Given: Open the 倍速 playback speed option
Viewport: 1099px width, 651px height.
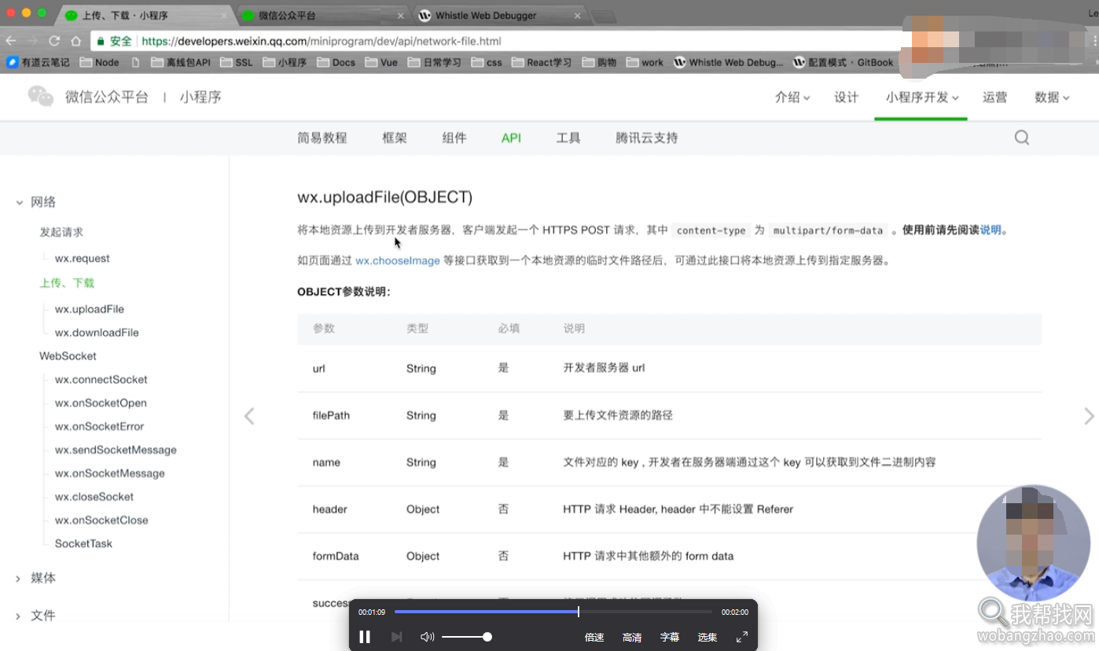Looking at the screenshot, I should coord(594,638).
